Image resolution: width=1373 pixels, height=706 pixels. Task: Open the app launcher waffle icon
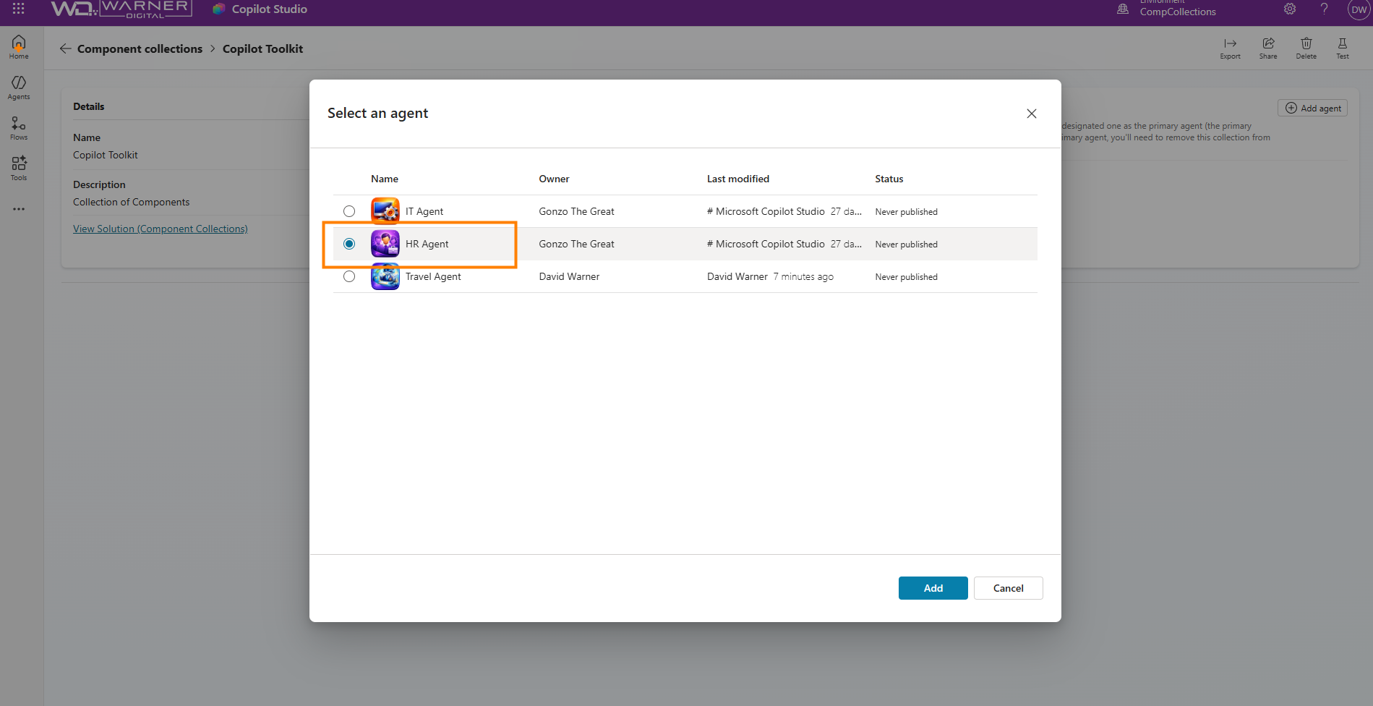[19, 9]
